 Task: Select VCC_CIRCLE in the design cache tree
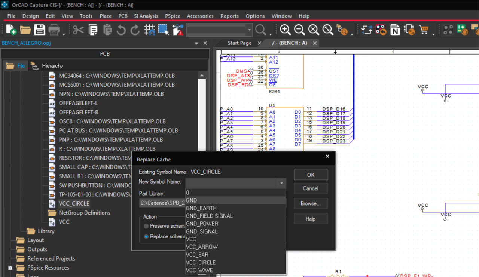pyautogui.click(x=74, y=204)
